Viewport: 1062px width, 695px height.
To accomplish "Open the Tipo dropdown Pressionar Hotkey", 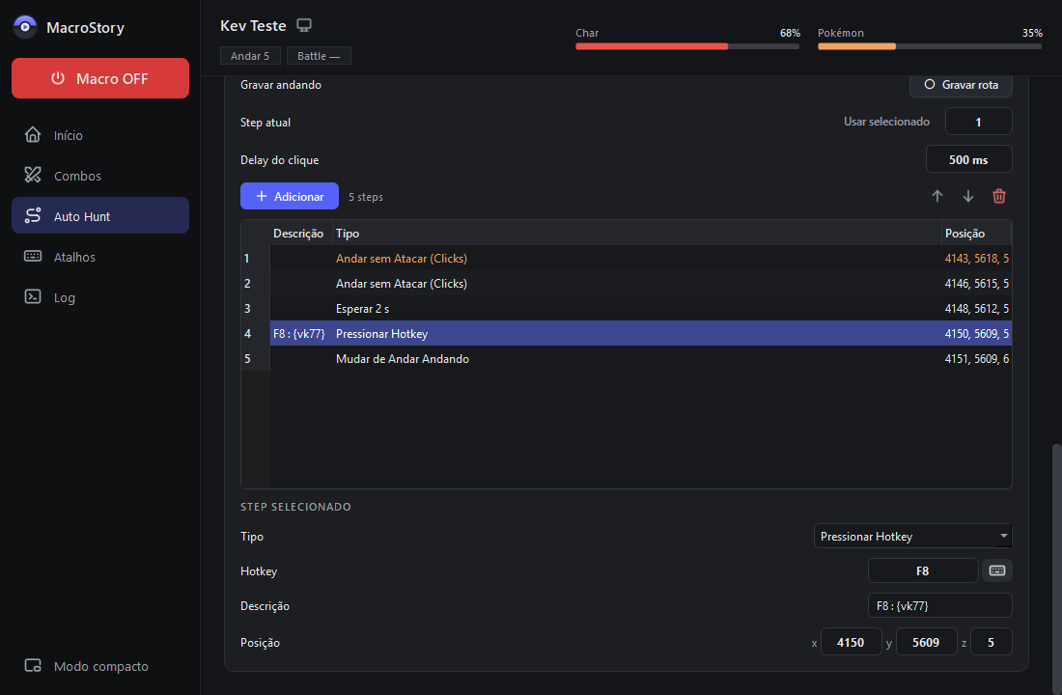I will click(x=913, y=537).
